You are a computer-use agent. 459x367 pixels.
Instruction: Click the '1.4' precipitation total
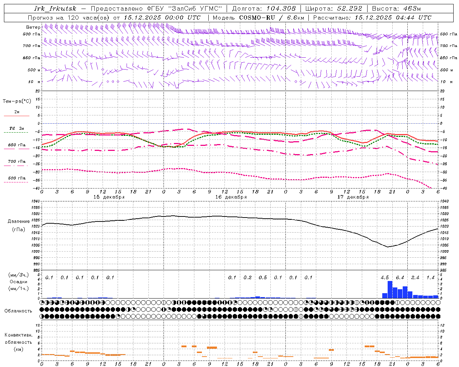click(431, 278)
